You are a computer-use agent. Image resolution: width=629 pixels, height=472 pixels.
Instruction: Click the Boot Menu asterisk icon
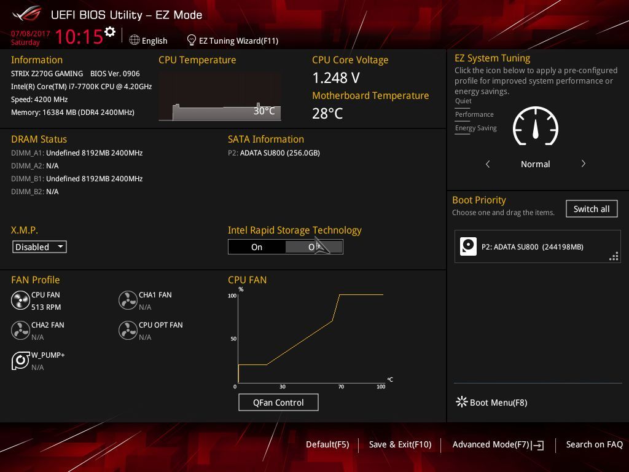(x=462, y=402)
